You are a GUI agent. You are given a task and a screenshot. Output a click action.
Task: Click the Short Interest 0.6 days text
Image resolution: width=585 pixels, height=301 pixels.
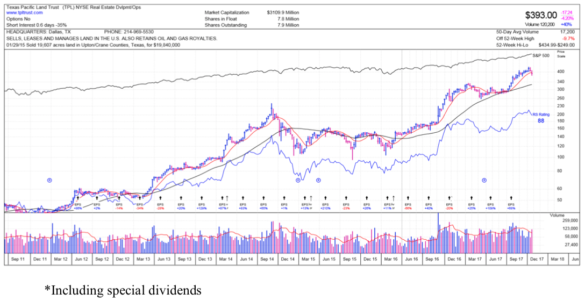pos(35,25)
